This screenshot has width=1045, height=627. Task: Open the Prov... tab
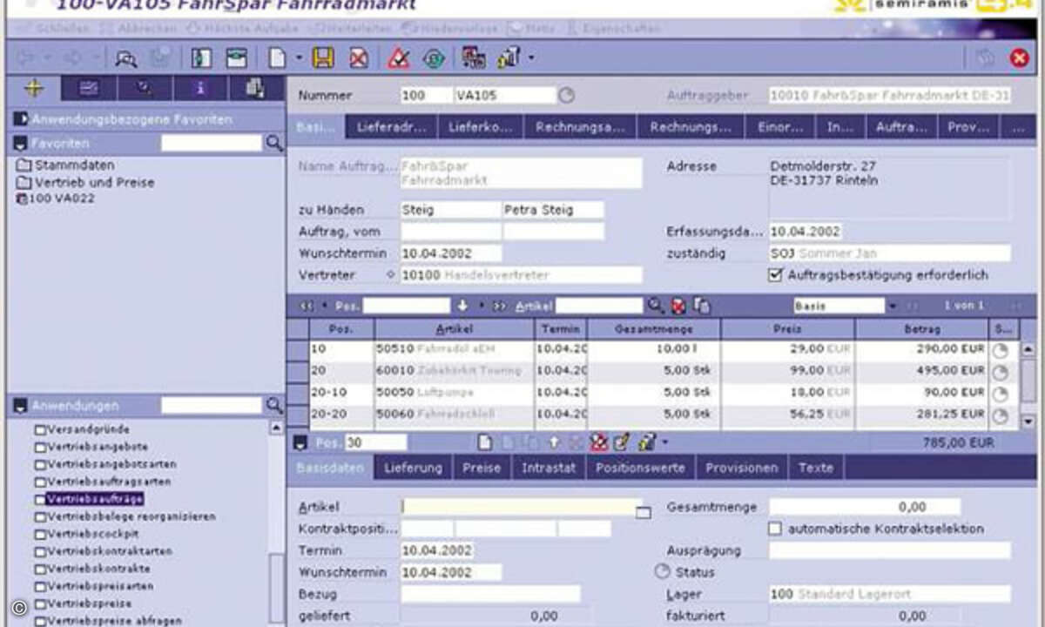pyautogui.click(x=968, y=127)
